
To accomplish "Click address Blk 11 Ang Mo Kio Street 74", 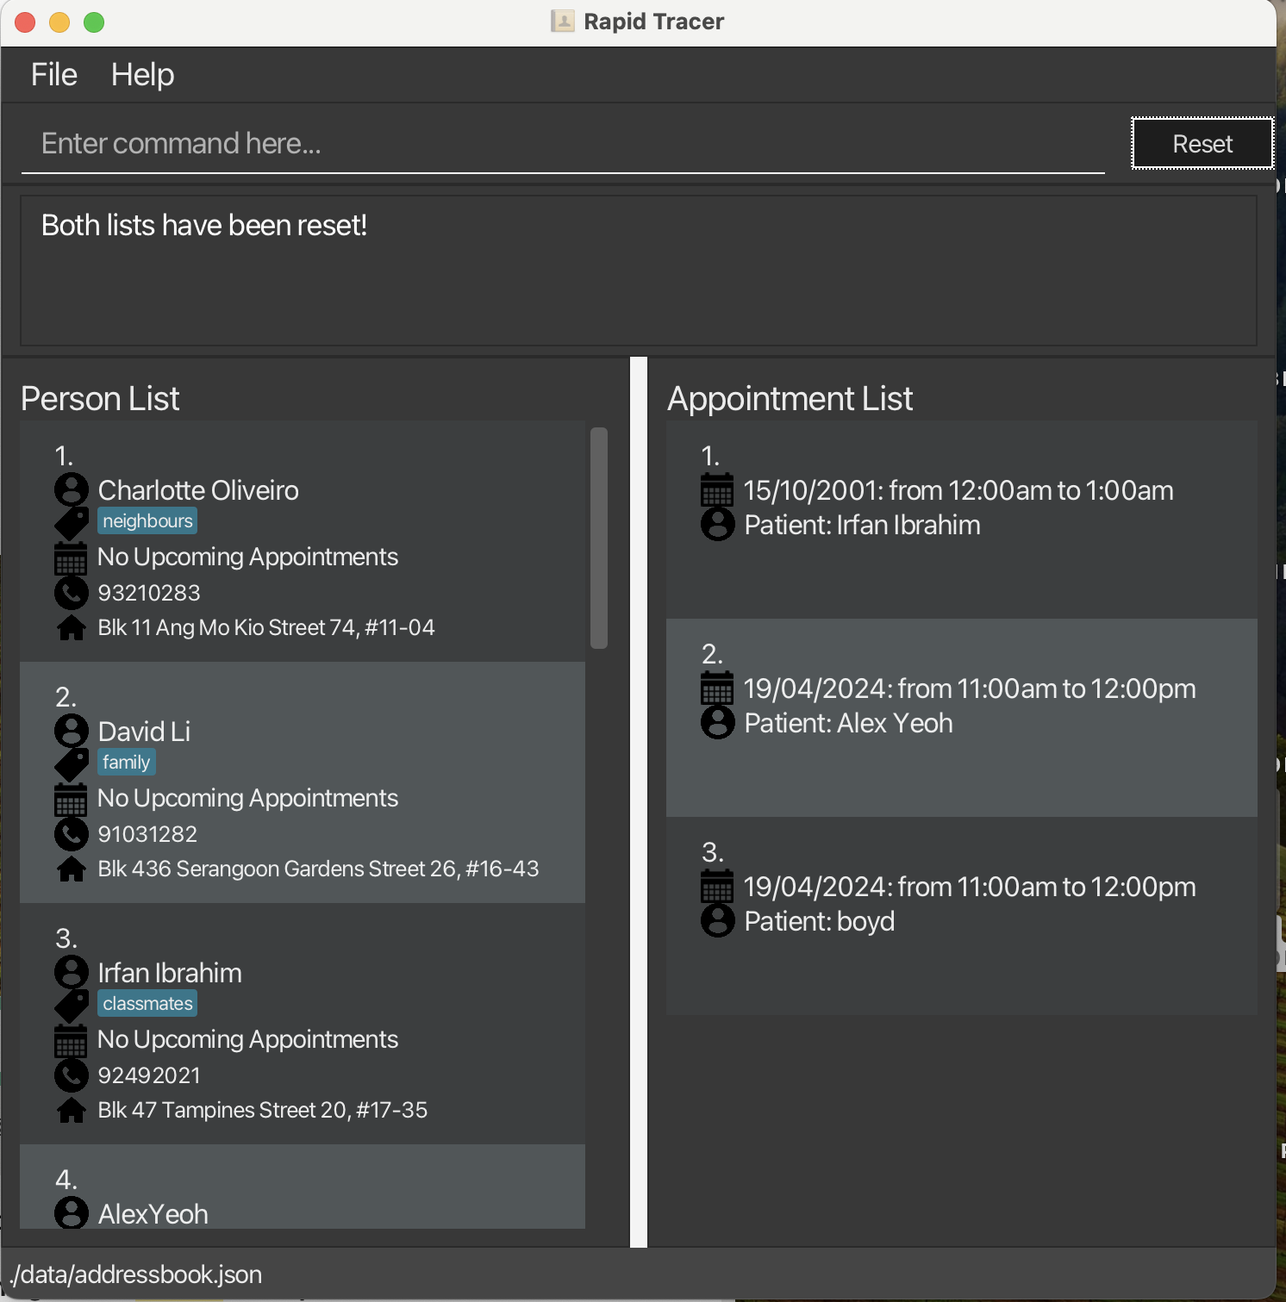I will [266, 627].
